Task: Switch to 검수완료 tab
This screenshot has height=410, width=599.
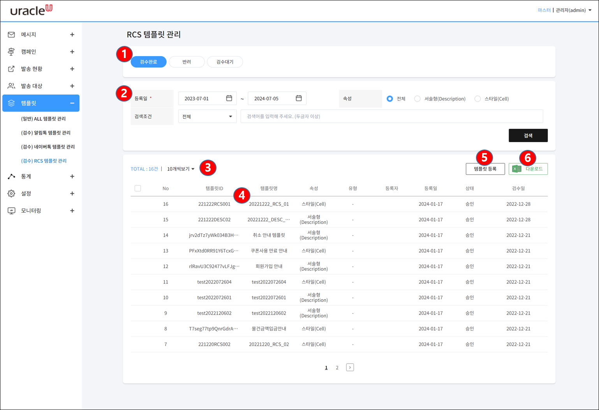Action: (x=148, y=62)
